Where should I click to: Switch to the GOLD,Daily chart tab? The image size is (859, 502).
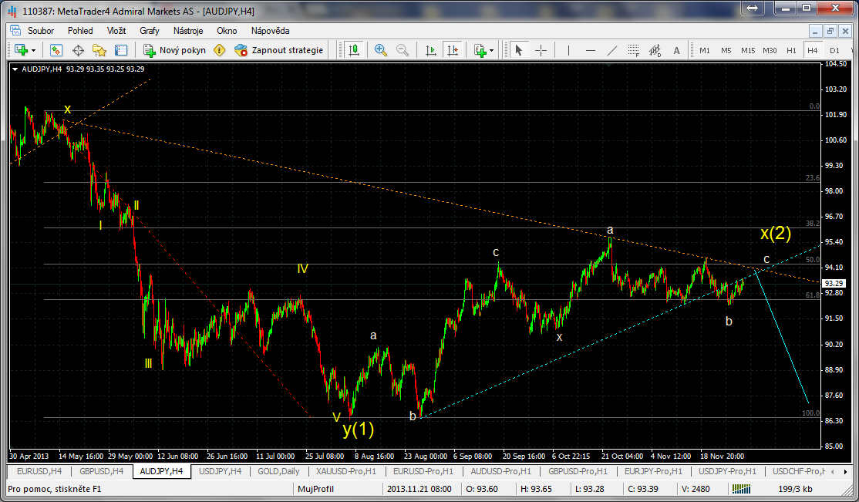tap(278, 471)
